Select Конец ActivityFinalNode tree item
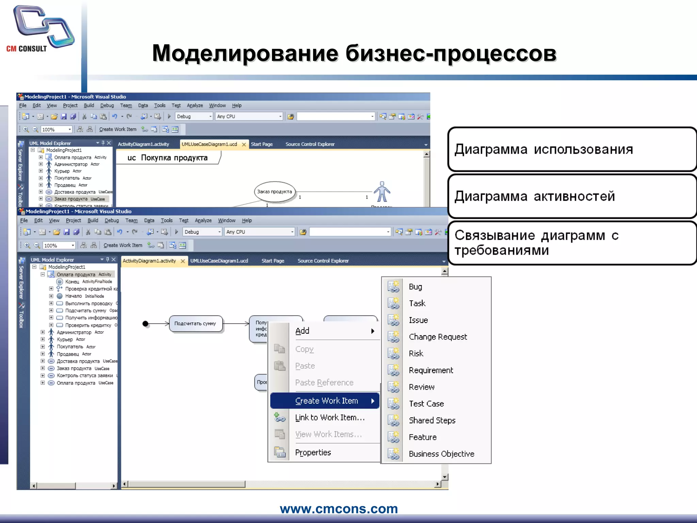Image resolution: width=697 pixels, height=523 pixels. coord(84,282)
